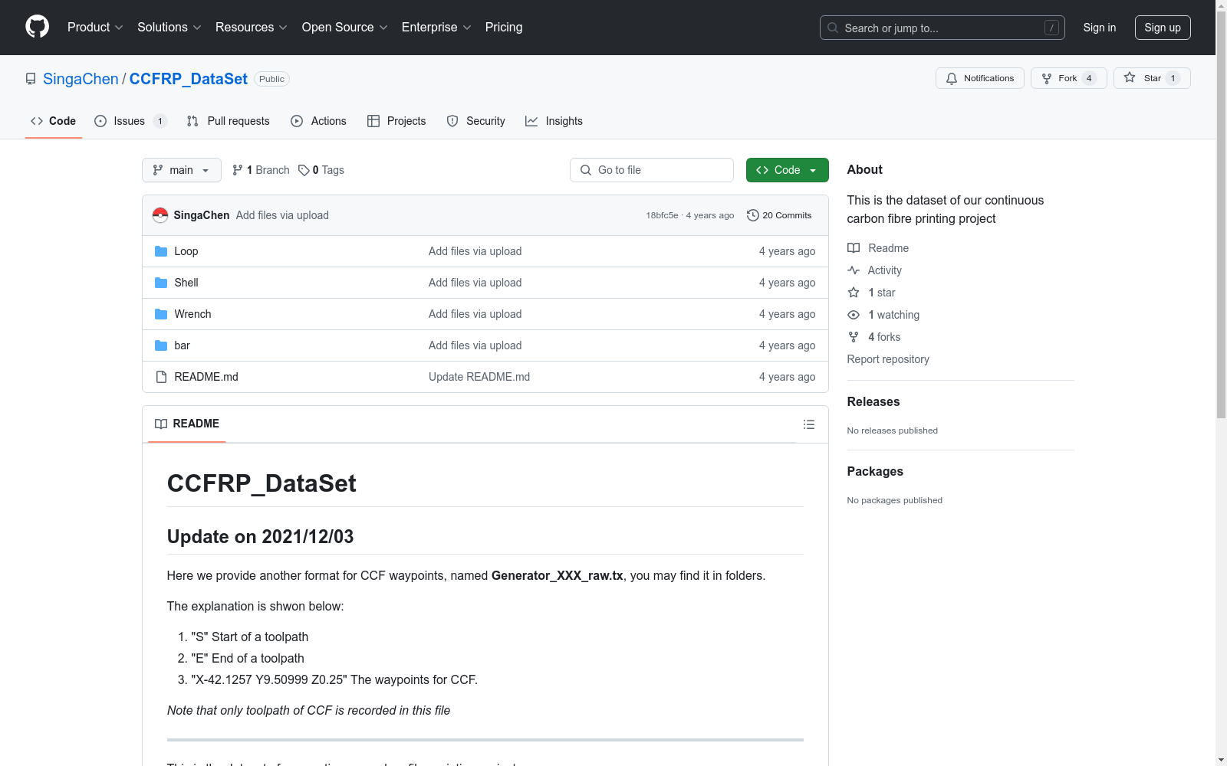Screen dimensions: 1227x766
Task: Click the eye icon next to watching
Action: tap(854, 315)
